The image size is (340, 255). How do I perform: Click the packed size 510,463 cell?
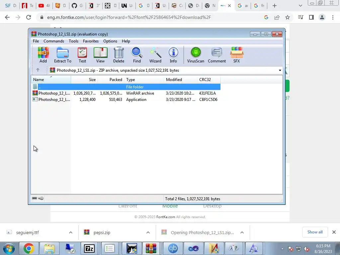click(x=116, y=100)
